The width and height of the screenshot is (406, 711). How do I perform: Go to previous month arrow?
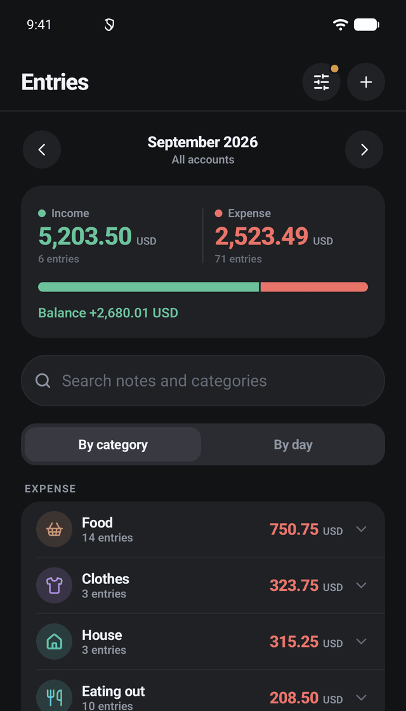42,150
